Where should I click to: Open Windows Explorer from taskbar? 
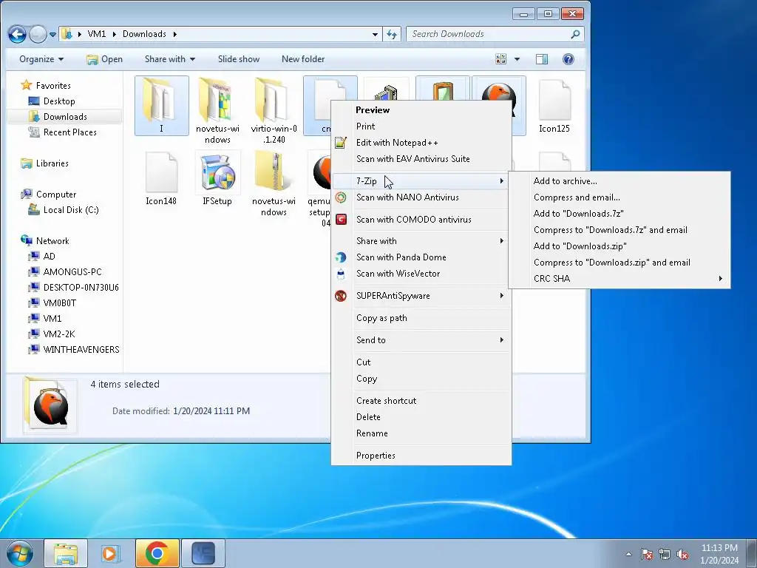tap(66, 553)
